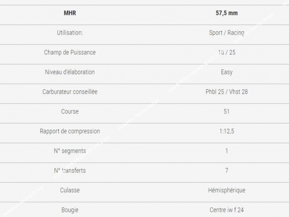Screen dimensions: 289x217
Task: Click the N° segments label
Action: (x=70, y=151)
